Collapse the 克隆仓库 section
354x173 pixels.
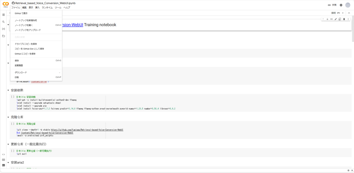pyautogui.click(x=8, y=117)
